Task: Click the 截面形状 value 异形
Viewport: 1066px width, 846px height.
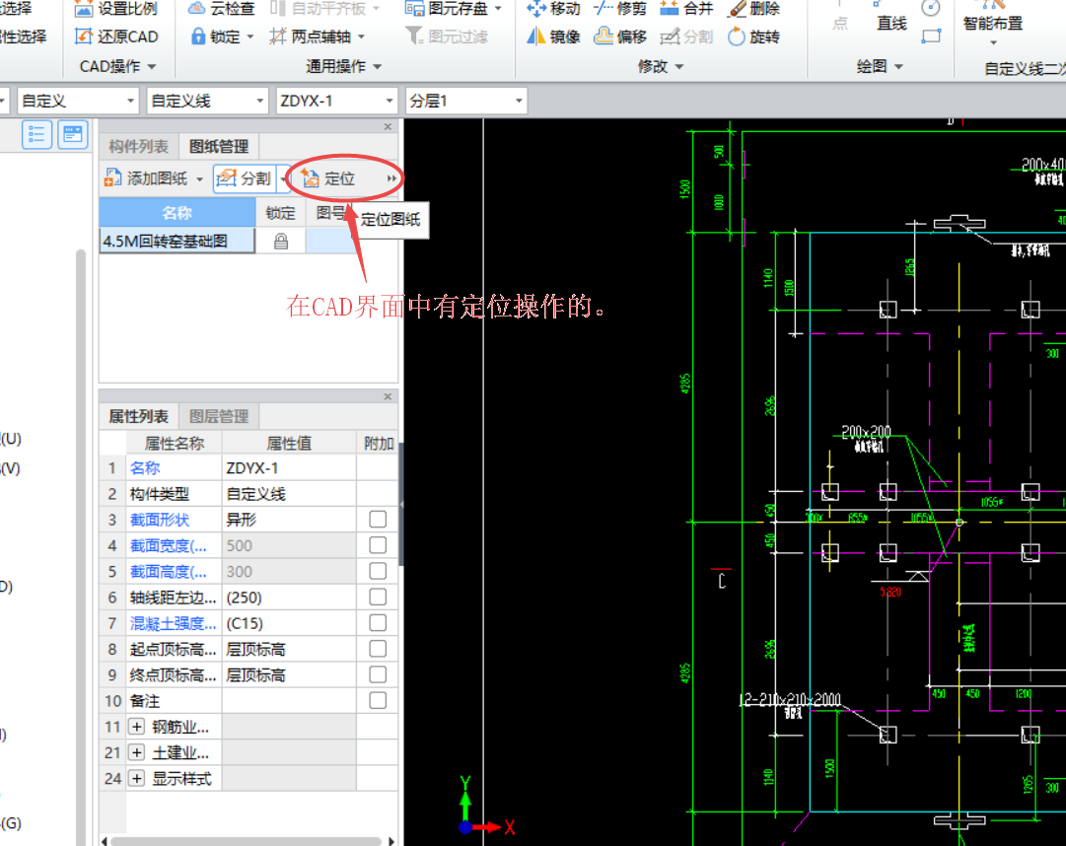Action: click(x=289, y=520)
